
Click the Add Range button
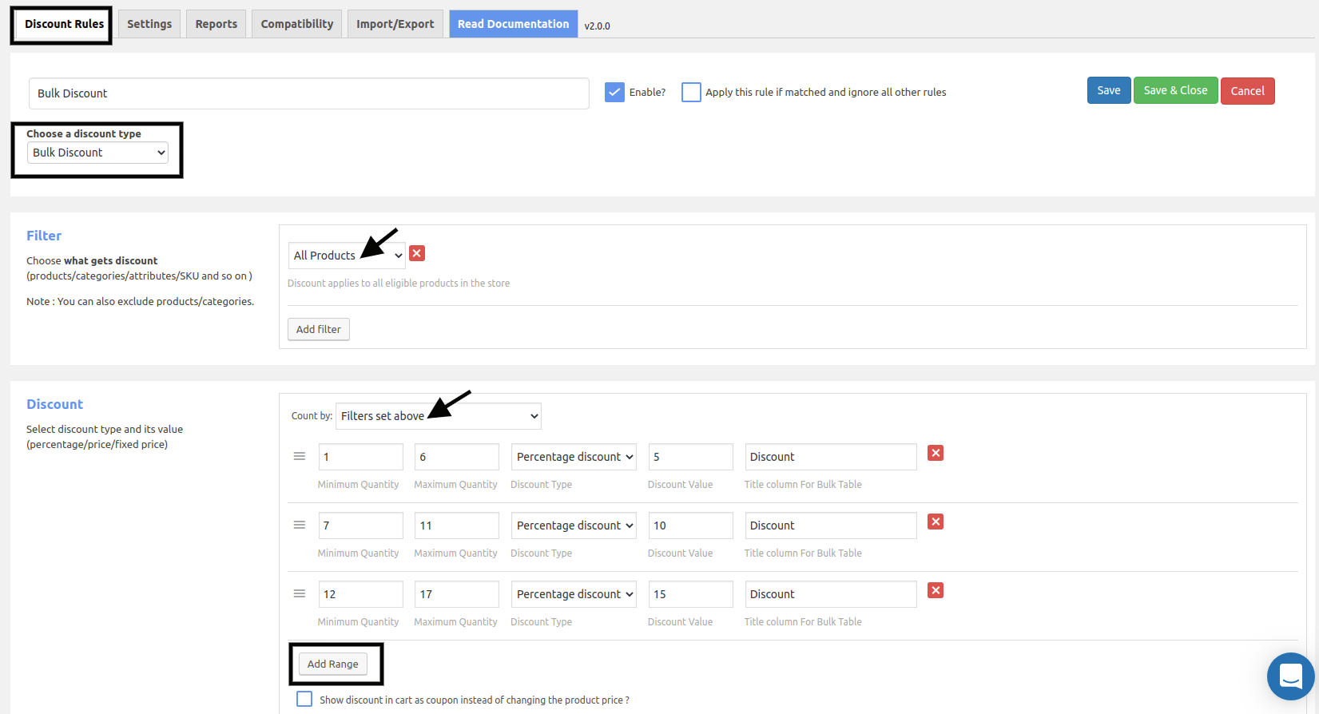tap(333, 664)
